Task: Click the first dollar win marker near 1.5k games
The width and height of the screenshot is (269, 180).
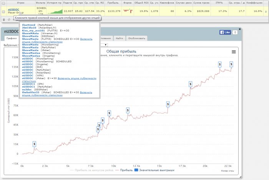Action: (x=35, y=144)
